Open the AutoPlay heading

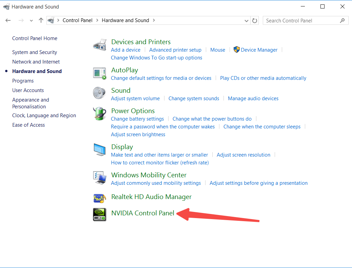pyautogui.click(x=124, y=70)
